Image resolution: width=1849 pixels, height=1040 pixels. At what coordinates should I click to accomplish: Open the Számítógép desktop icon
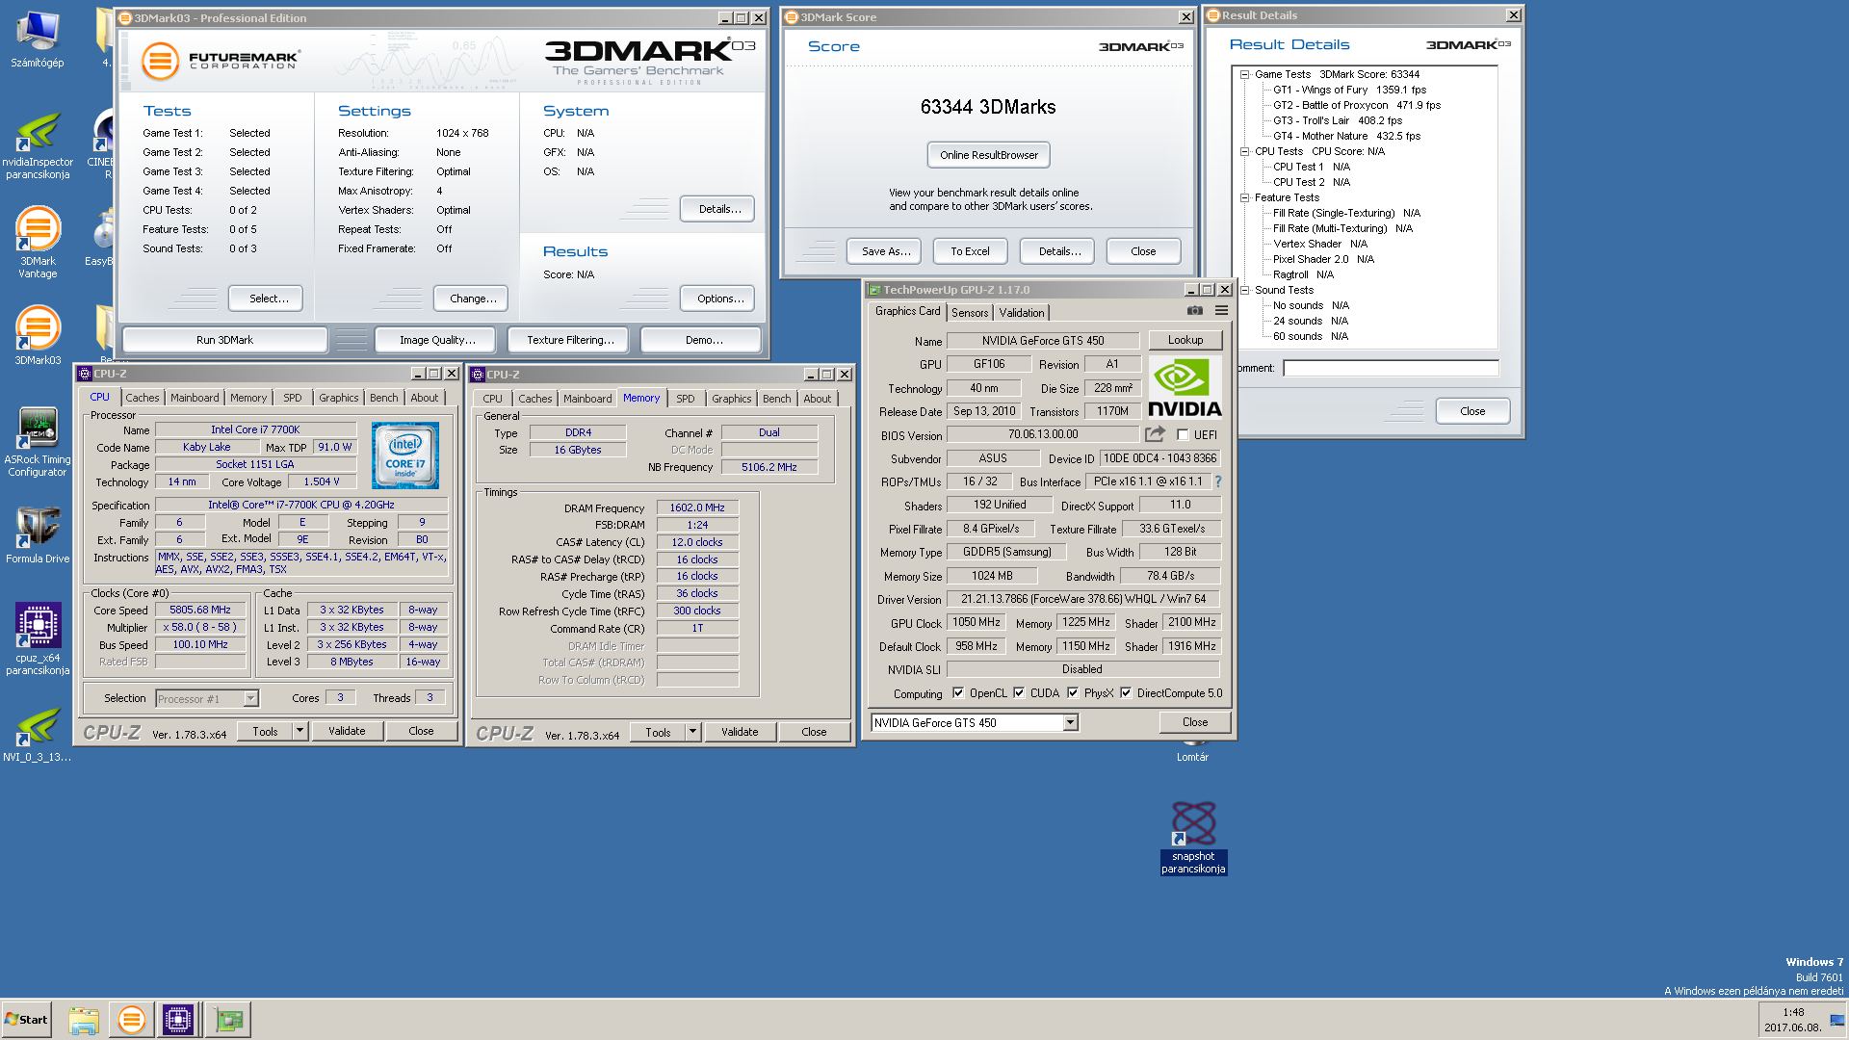(38, 40)
